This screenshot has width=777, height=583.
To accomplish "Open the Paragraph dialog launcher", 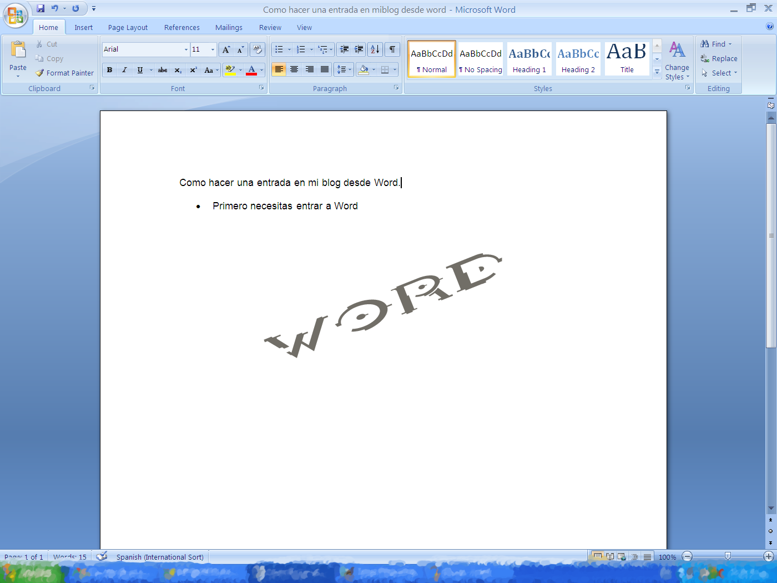I will [x=396, y=88].
